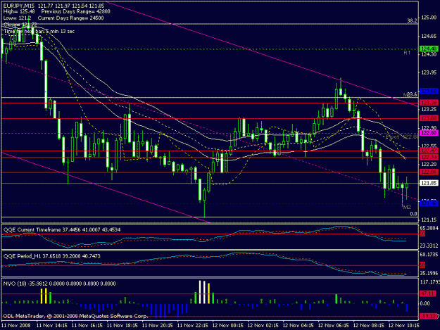This screenshot has height=330, width=440.
Task: Click the 122.20 price scale value
Action: tap(429, 164)
